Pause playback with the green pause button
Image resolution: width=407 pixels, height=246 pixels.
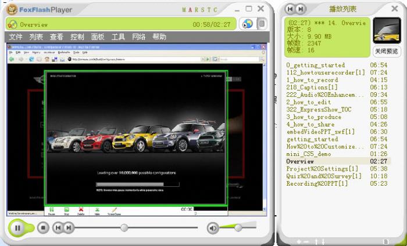pos(17,228)
